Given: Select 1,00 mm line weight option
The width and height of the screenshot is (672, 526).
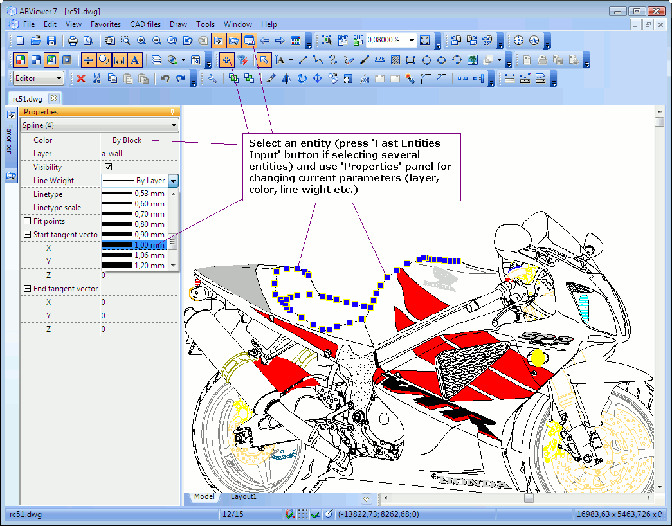Looking at the screenshot, I should pos(134,245).
